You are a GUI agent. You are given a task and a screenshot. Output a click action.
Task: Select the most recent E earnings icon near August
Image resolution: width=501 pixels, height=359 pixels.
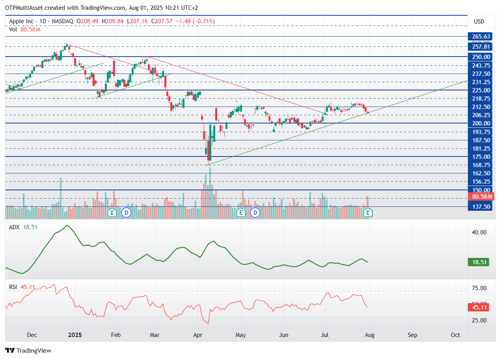pyautogui.click(x=367, y=212)
